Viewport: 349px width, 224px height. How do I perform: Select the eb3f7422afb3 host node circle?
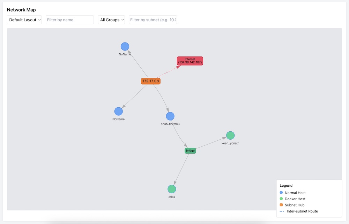[170, 116]
